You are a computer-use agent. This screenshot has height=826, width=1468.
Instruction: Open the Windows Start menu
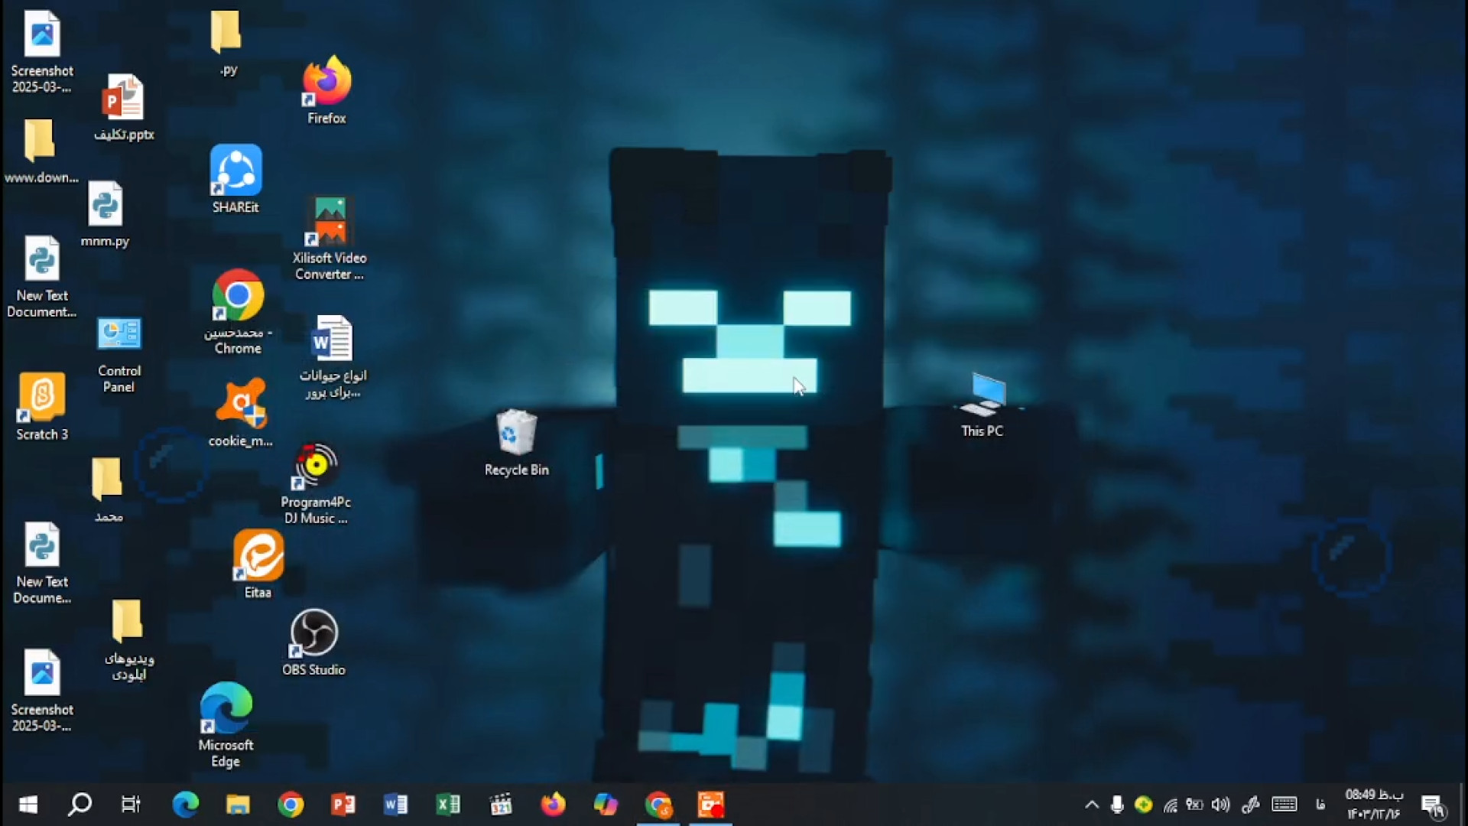click(28, 805)
